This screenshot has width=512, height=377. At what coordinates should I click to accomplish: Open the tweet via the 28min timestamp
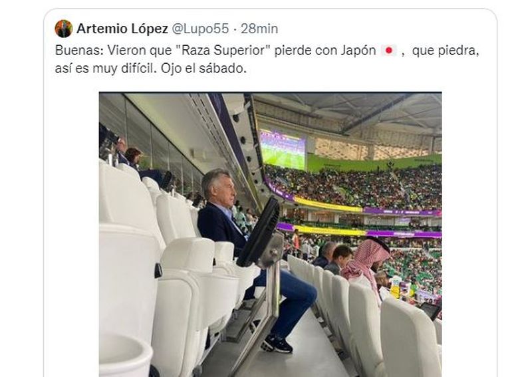point(259,29)
